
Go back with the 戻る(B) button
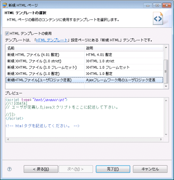pyautogui.click(x=41, y=169)
